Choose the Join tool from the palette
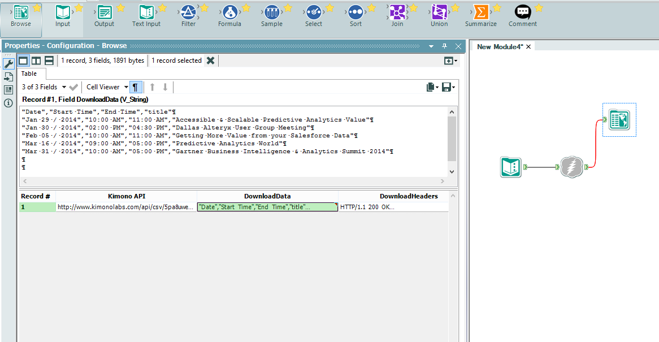The width and height of the screenshot is (659, 342). coord(397,16)
